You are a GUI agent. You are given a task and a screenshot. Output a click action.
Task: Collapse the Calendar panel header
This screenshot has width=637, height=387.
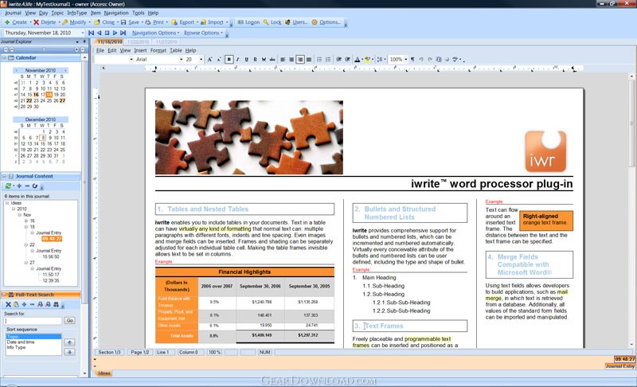(5, 58)
